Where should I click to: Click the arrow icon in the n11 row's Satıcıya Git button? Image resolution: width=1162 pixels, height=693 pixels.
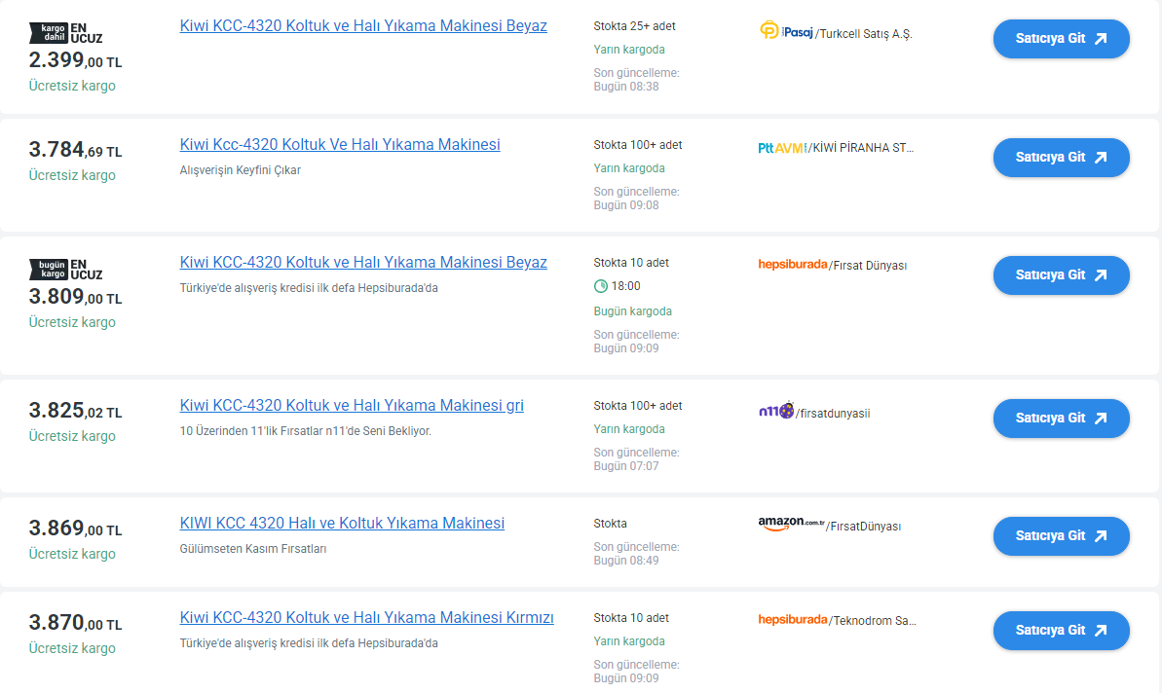coord(1102,419)
